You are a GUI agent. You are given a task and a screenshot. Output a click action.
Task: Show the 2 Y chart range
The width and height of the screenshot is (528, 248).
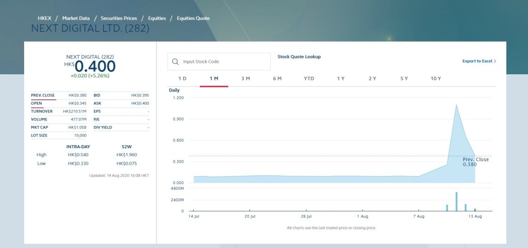coord(372,78)
